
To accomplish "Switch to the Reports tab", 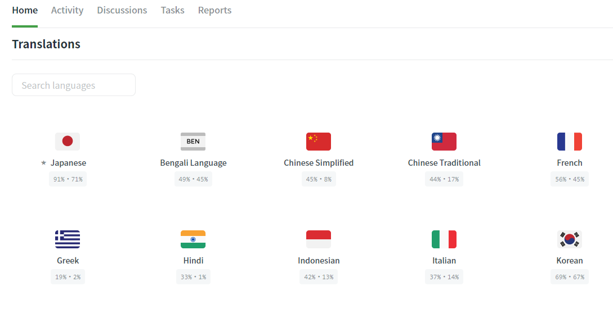I will click(214, 10).
